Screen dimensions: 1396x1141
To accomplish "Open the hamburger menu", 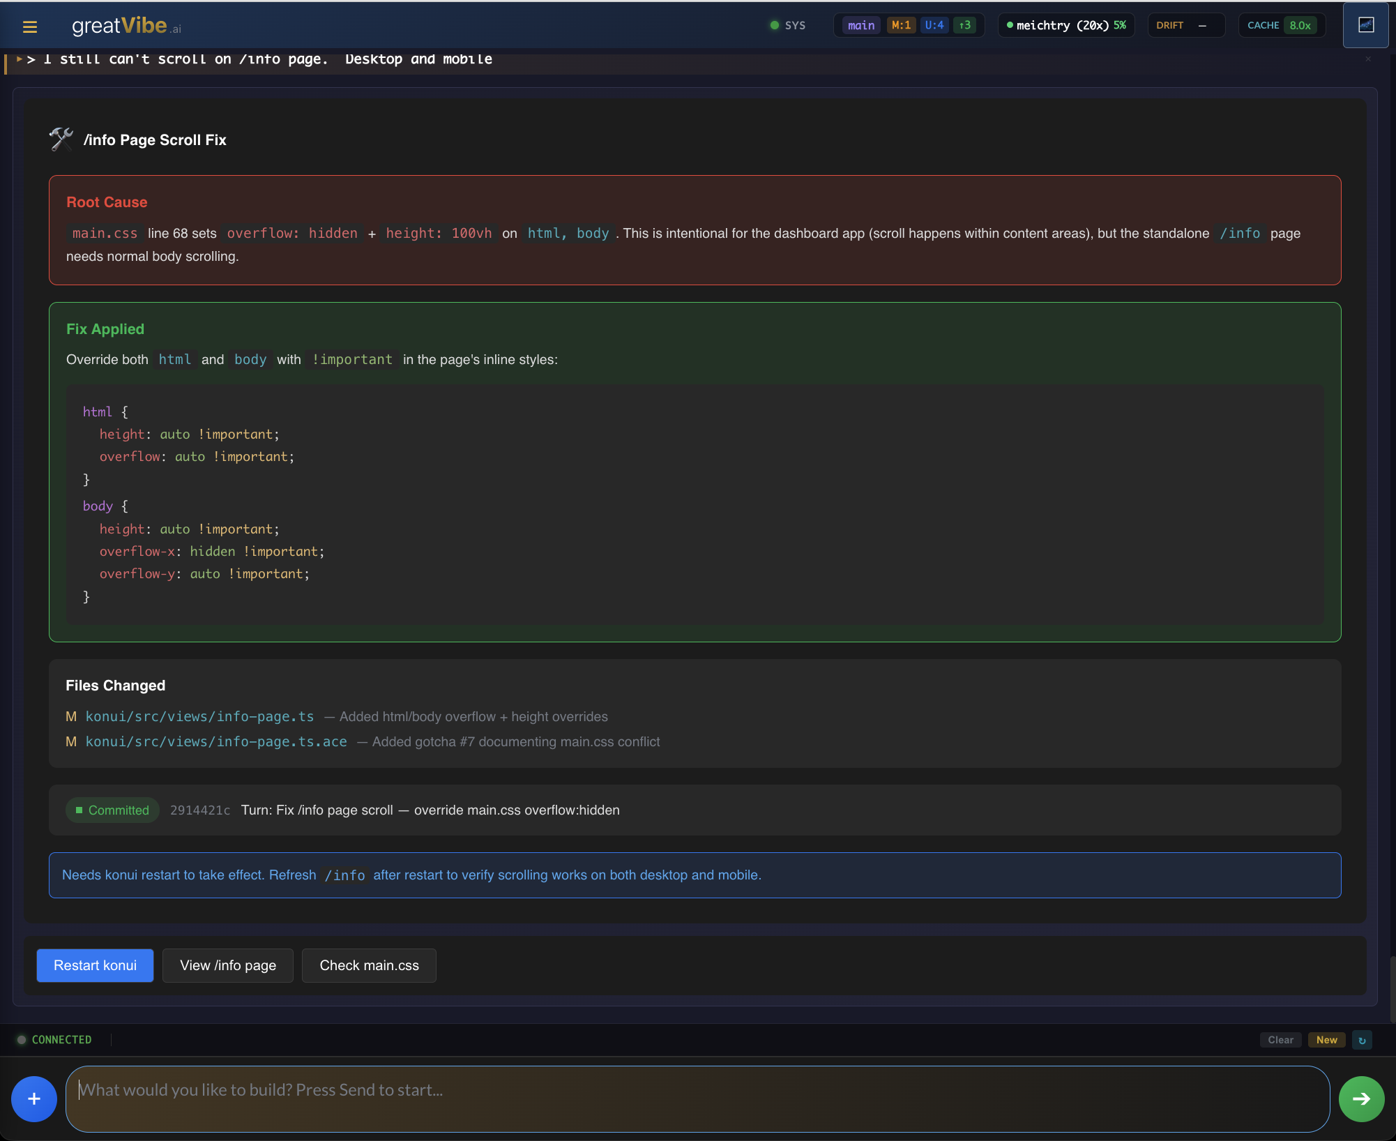I will tap(29, 27).
